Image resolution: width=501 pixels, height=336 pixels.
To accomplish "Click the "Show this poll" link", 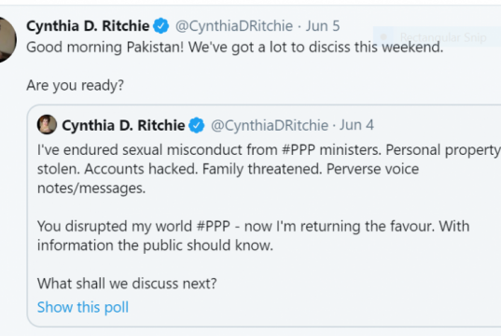I will (x=83, y=307).
